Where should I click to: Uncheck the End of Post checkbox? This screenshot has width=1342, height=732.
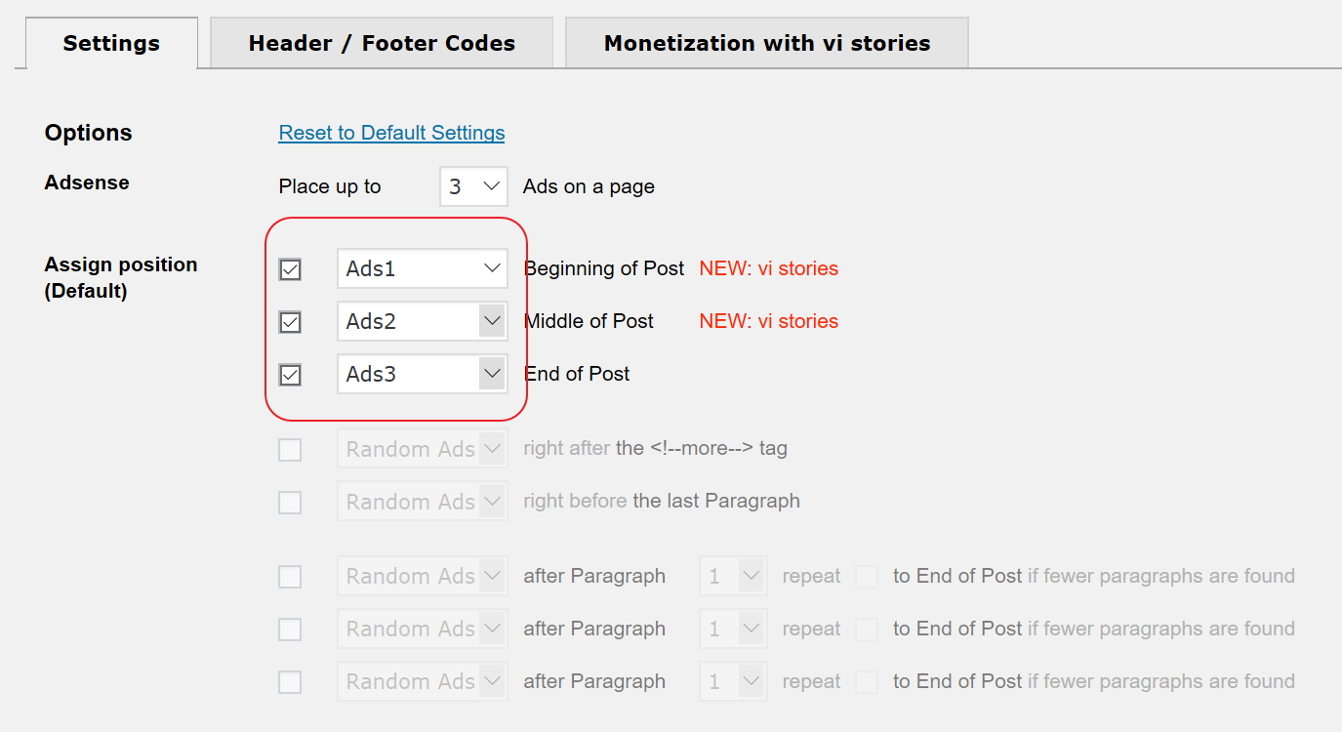point(290,375)
